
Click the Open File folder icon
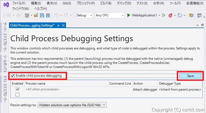tap(36, 15)
